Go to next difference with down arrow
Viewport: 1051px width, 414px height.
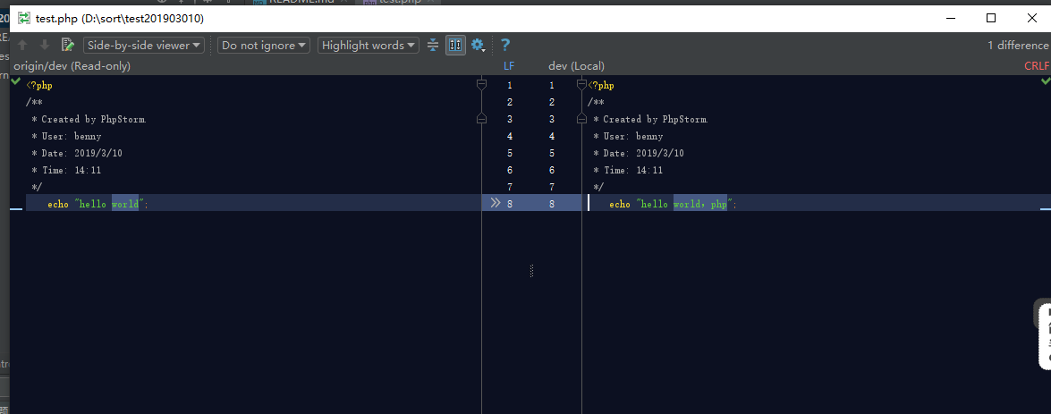pyautogui.click(x=44, y=46)
